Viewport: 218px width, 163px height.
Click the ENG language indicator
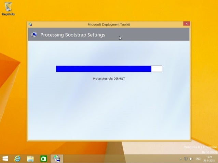click(198, 159)
